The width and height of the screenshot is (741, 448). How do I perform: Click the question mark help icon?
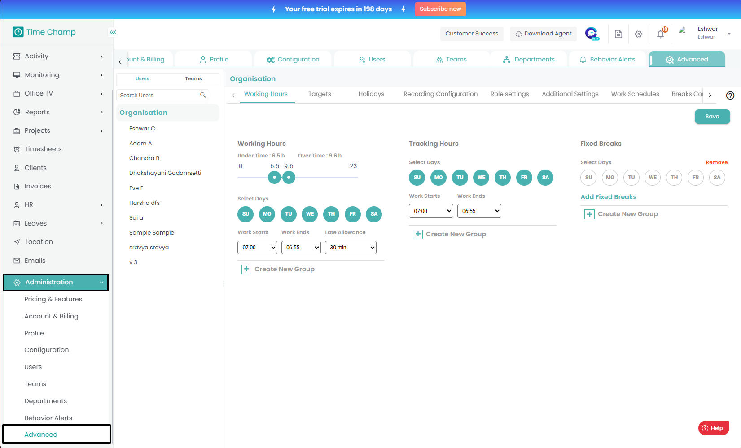click(730, 96)
